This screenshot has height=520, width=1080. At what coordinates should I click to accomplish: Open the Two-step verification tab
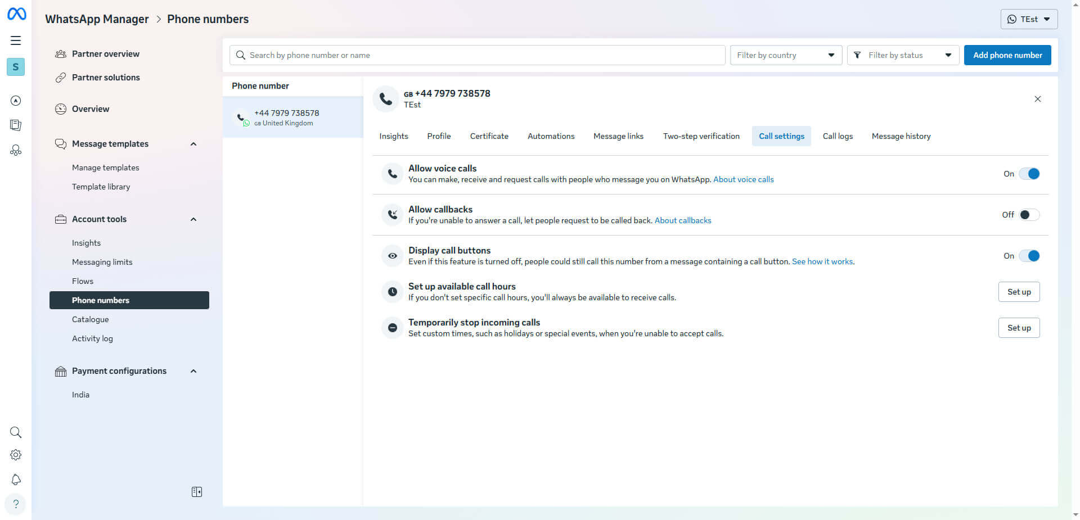coord(701,136)
